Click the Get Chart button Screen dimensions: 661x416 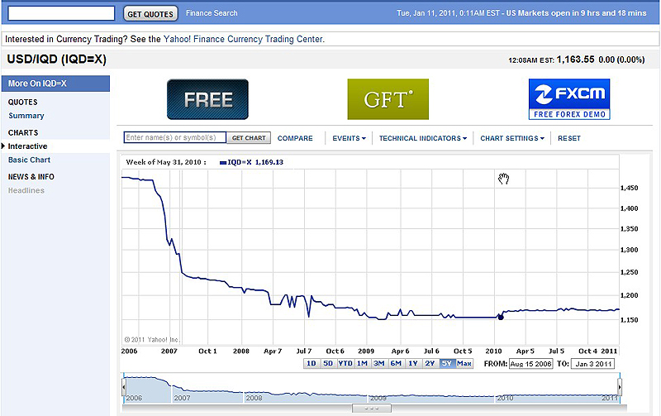[x=248, y=138]
